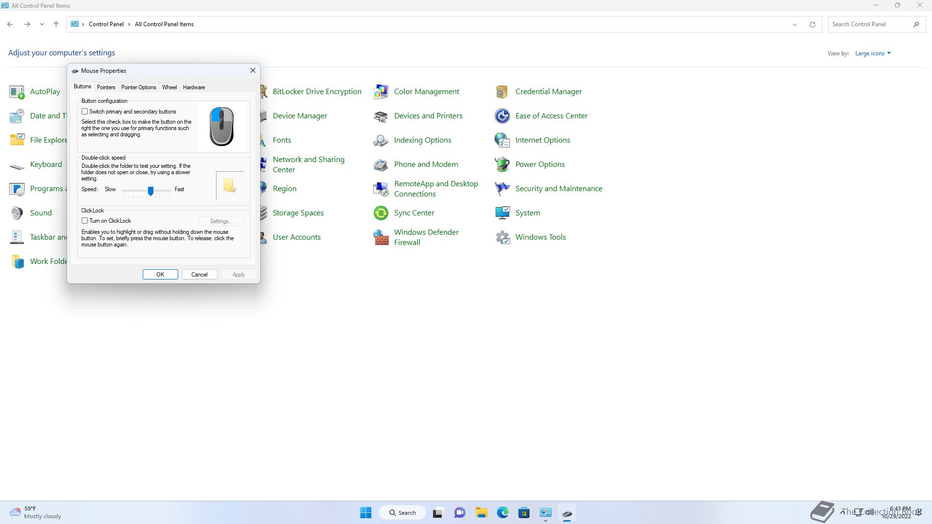
Task: Open Indexing Options icon
Action: [x=381, y=140]
